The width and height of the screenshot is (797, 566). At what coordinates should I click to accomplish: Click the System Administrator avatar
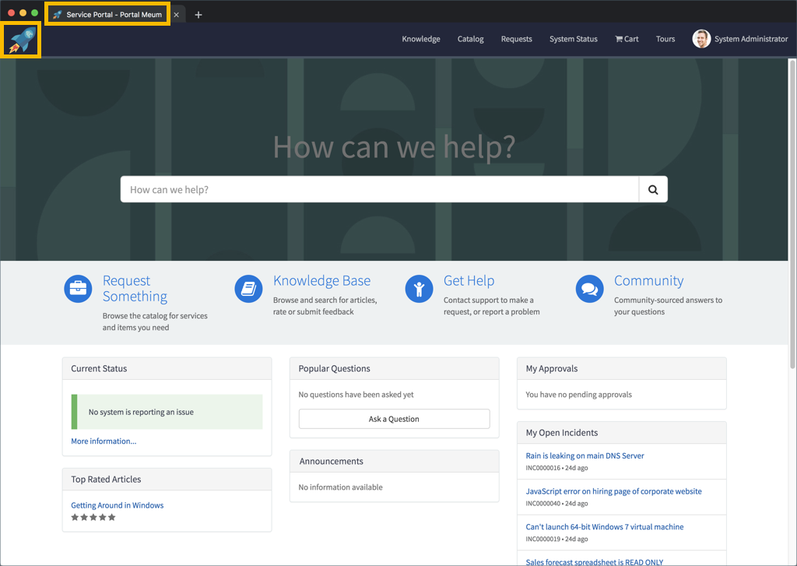701,38
